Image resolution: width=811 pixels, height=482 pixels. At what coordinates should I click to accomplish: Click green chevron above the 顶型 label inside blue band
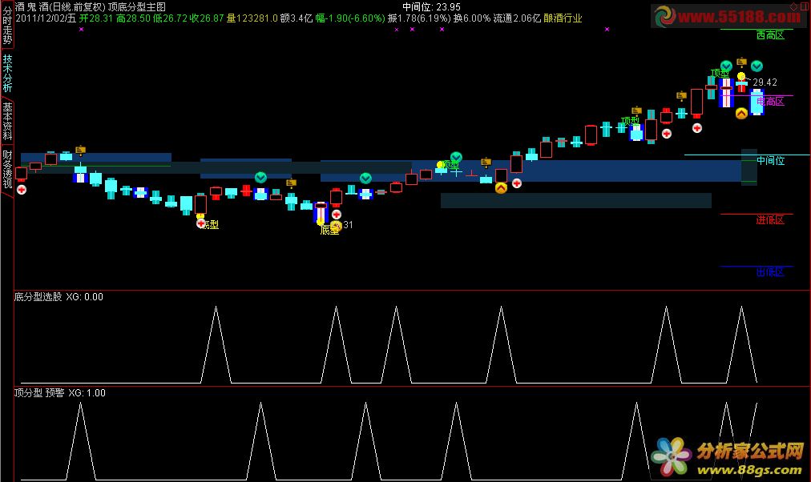point(456,157)
